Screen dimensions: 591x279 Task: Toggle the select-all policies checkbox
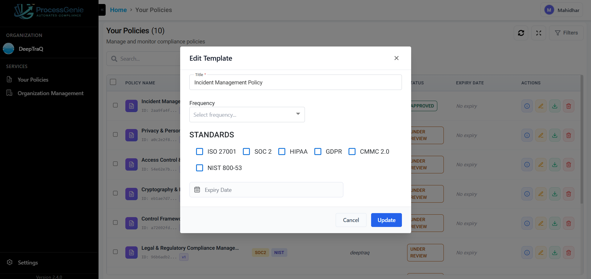coord(113,82)
